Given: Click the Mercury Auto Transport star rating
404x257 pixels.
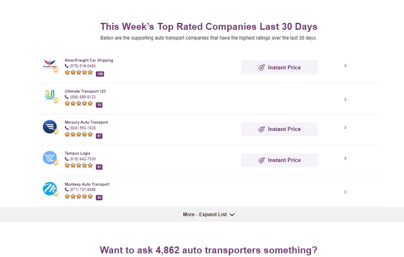Looking at the screenshot, I should (x=79, y=135).
